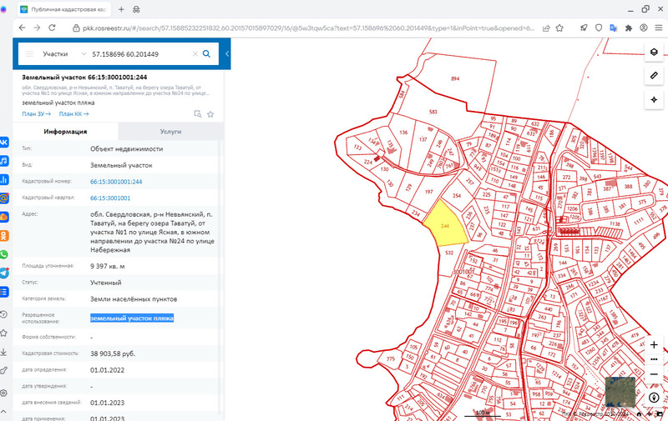This screenshot has height=421, width=668.
Task: Click the share page icon in address bar
Action: 546,28
